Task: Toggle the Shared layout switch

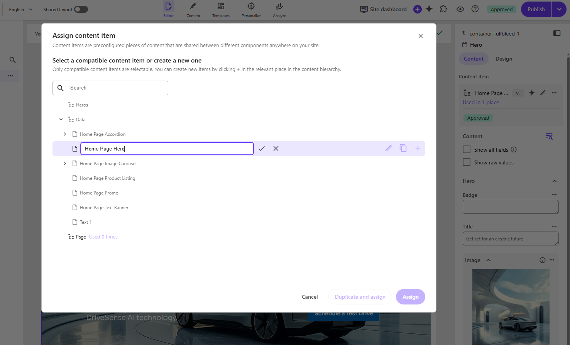Action: [81, 9]
